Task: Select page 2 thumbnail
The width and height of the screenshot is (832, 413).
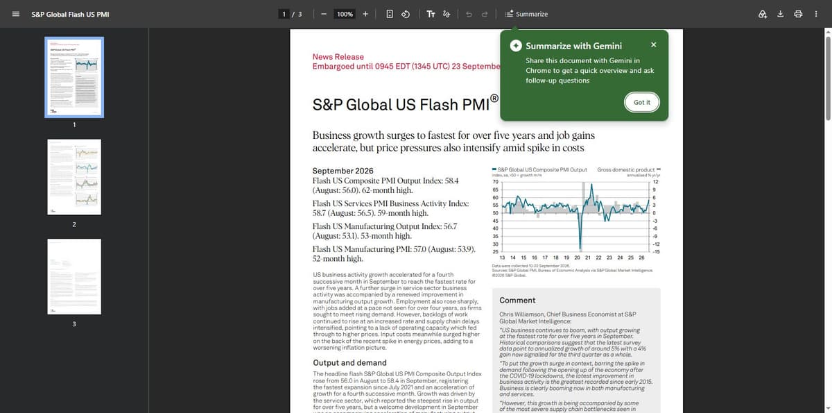Action: pyautogui.click(x=74, y=178)
